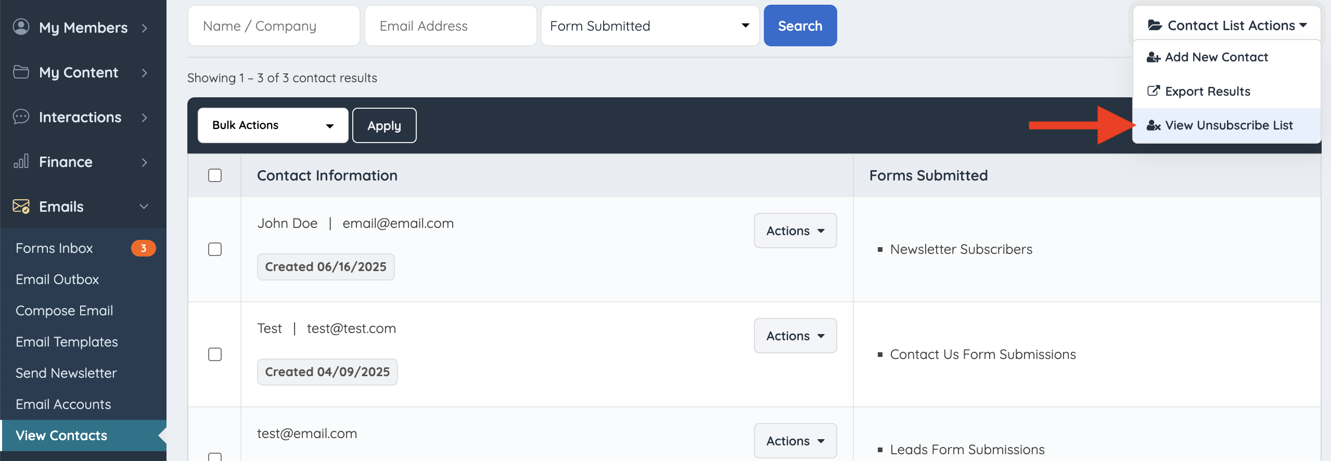1331x461 pixels.
Task: Click the Interactions chat bubble icon
Action: coord(21,117)
